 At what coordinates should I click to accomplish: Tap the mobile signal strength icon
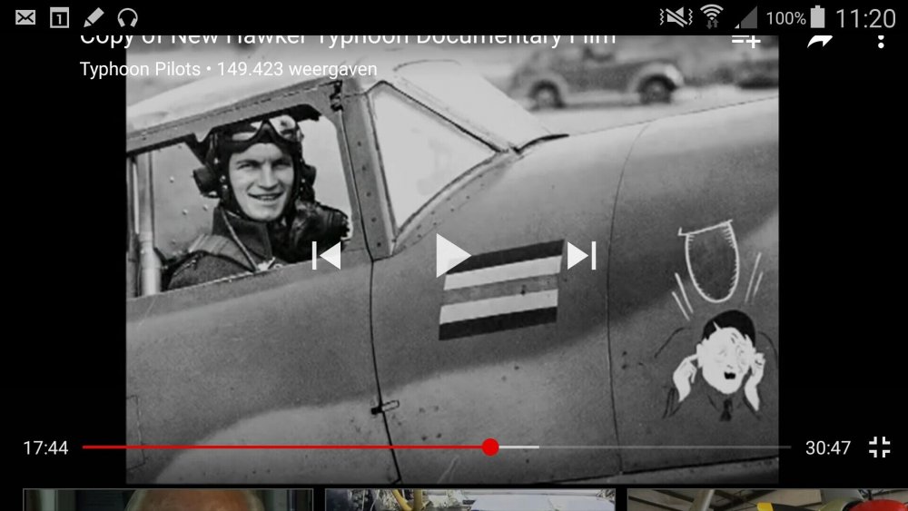[745, 17]
